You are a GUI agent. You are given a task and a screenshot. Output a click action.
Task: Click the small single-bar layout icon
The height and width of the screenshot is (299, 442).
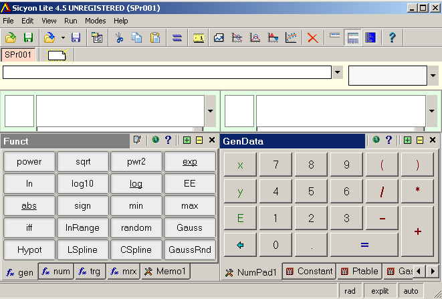(x=334, y=35)
